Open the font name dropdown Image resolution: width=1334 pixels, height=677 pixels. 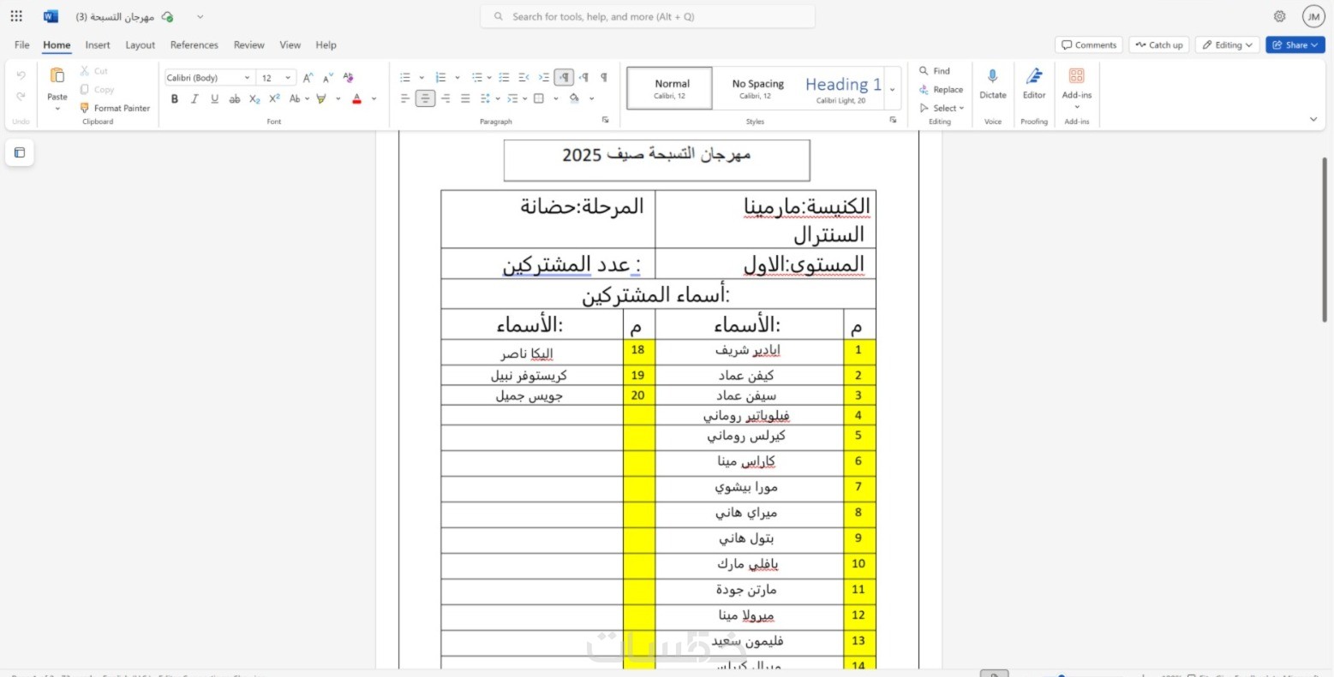coord(248,78)
